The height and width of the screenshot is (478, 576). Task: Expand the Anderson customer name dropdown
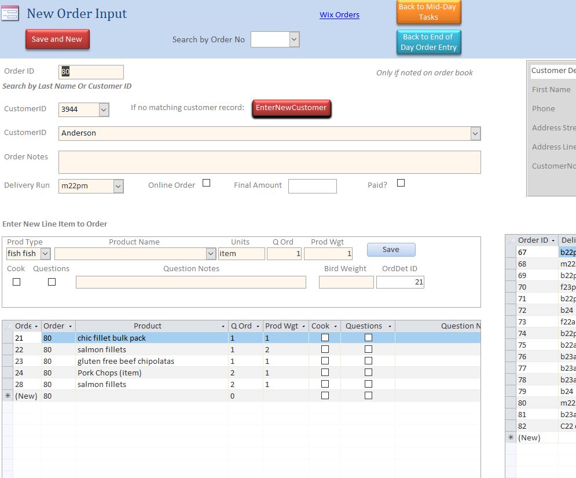point(475,133)
